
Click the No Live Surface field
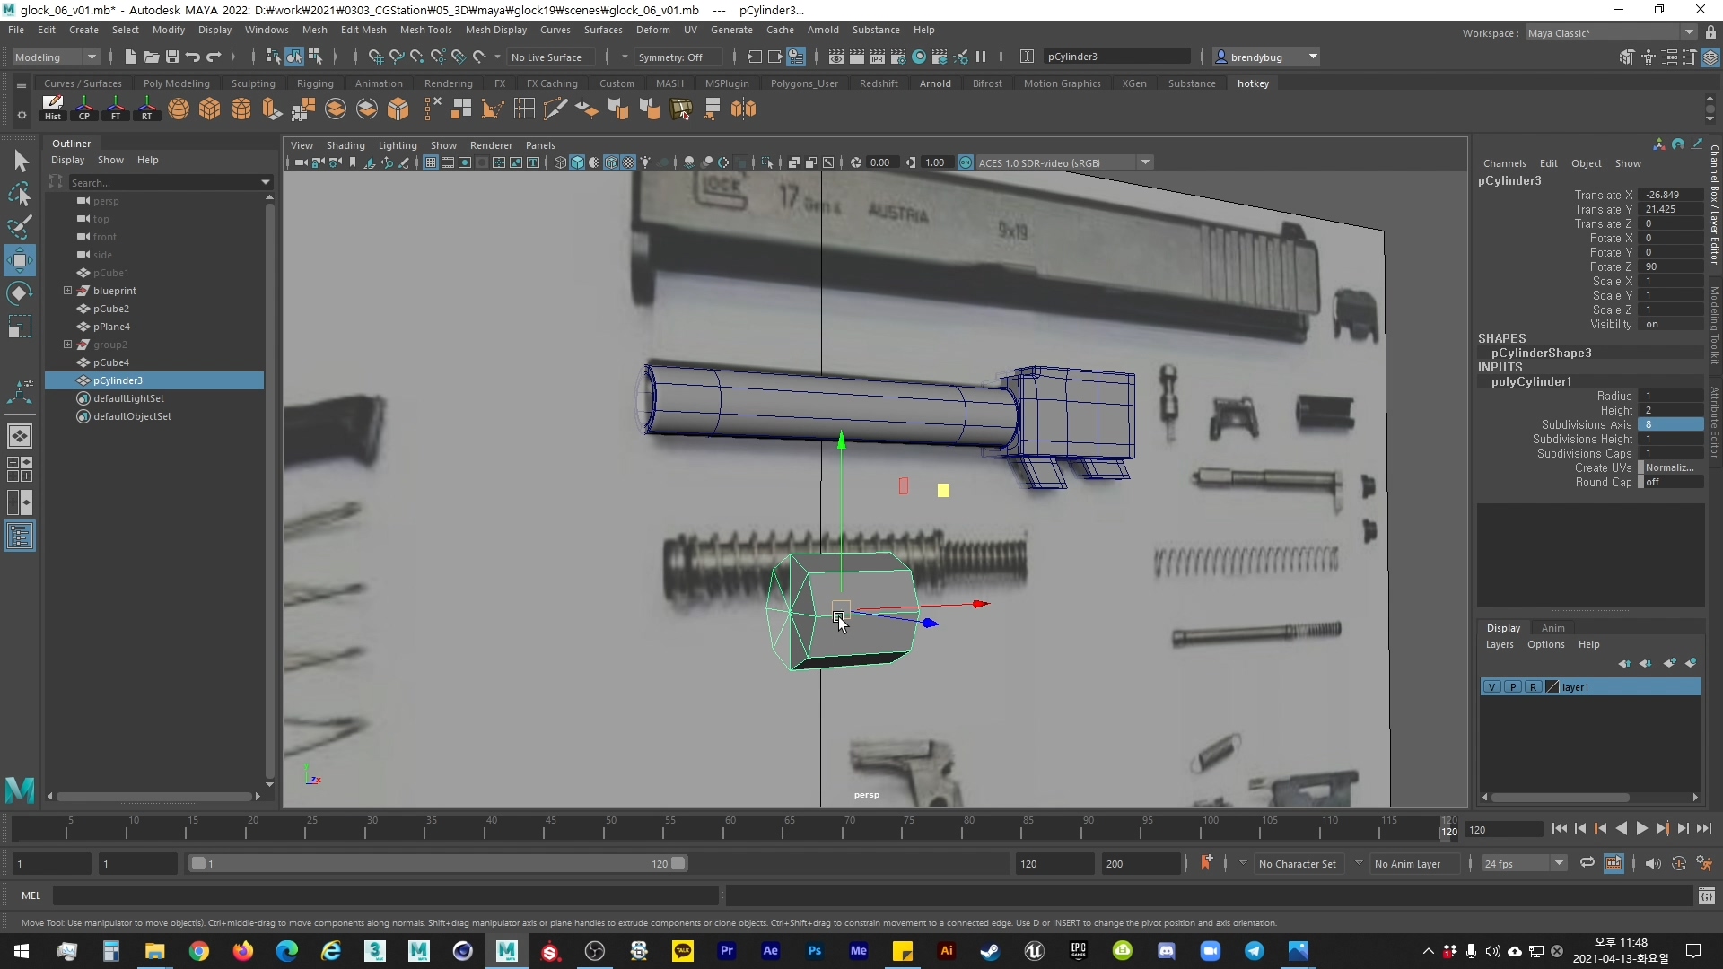click(x=552, y=57)
